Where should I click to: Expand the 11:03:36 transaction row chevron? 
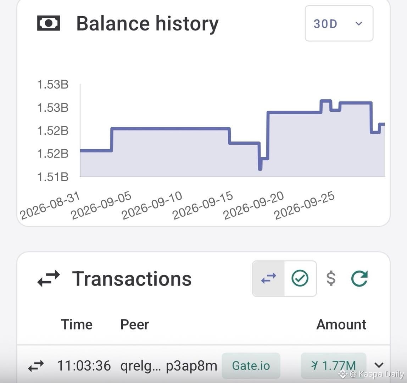tap(379, 365)
